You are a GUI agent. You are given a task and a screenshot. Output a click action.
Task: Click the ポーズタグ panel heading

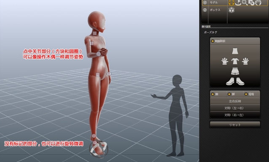(210, 32)
